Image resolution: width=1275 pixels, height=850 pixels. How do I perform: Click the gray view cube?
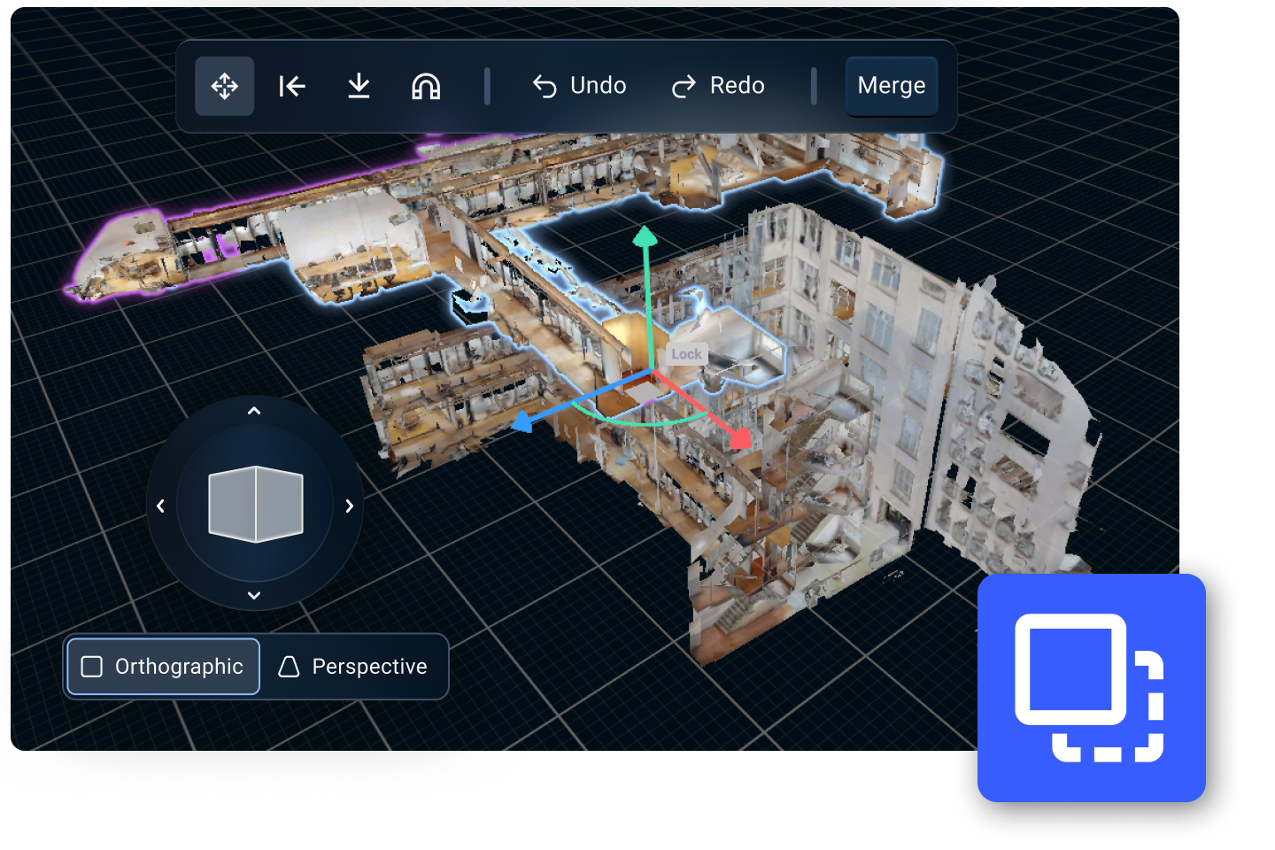pos(255,504)
